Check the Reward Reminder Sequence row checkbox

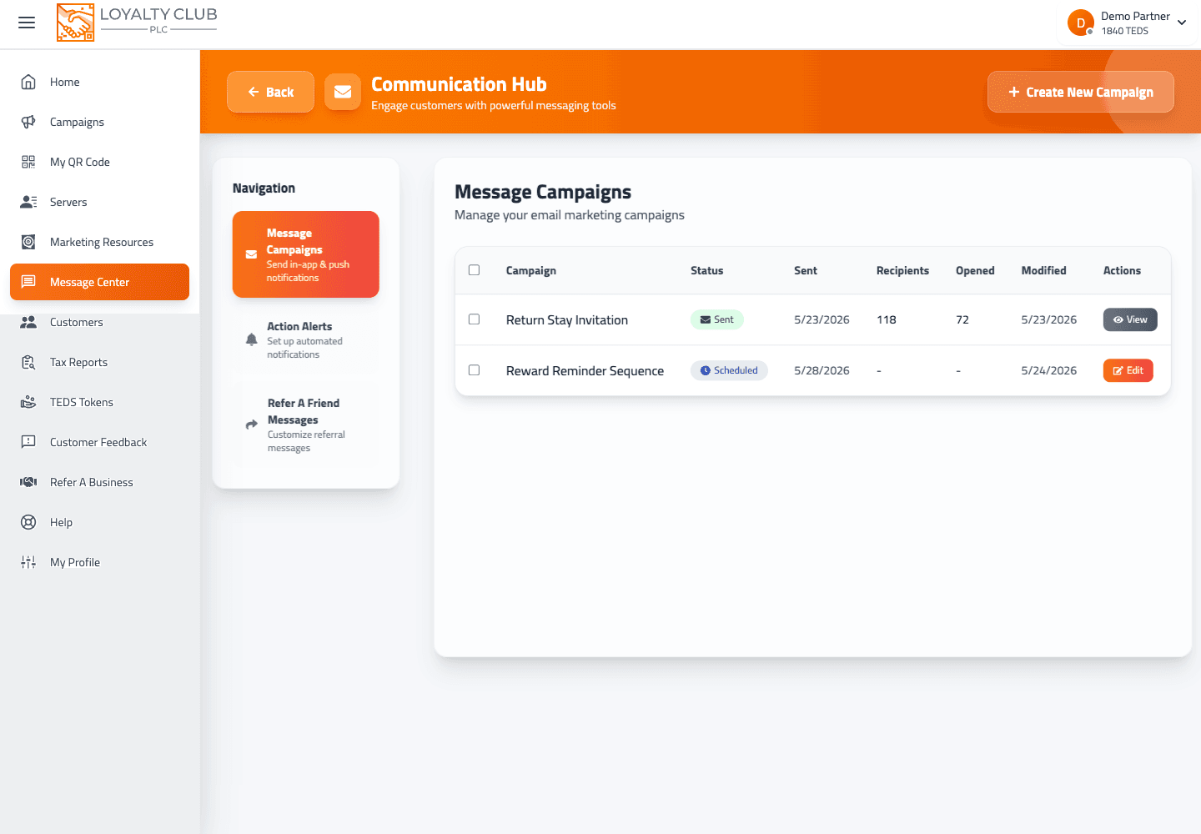pos(475,370)
